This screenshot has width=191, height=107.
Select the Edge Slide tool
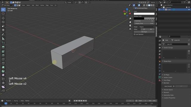pyautogui.click(x=3, y=79)
